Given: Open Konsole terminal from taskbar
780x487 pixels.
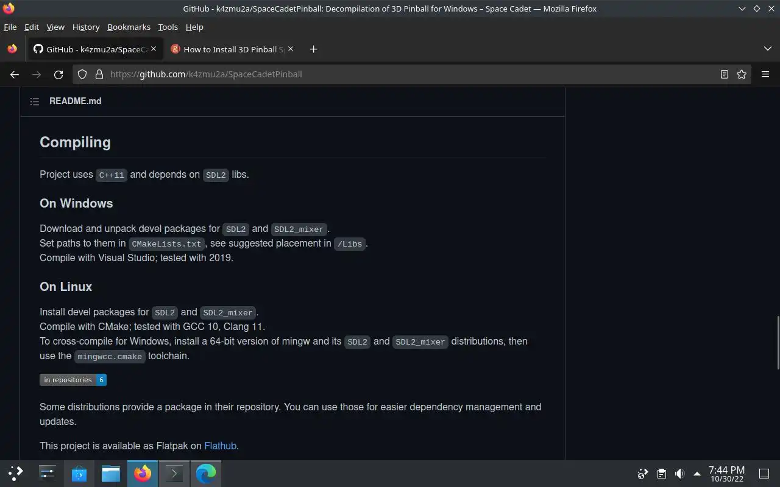Looking at the screenshot, I should coord(174,473).
